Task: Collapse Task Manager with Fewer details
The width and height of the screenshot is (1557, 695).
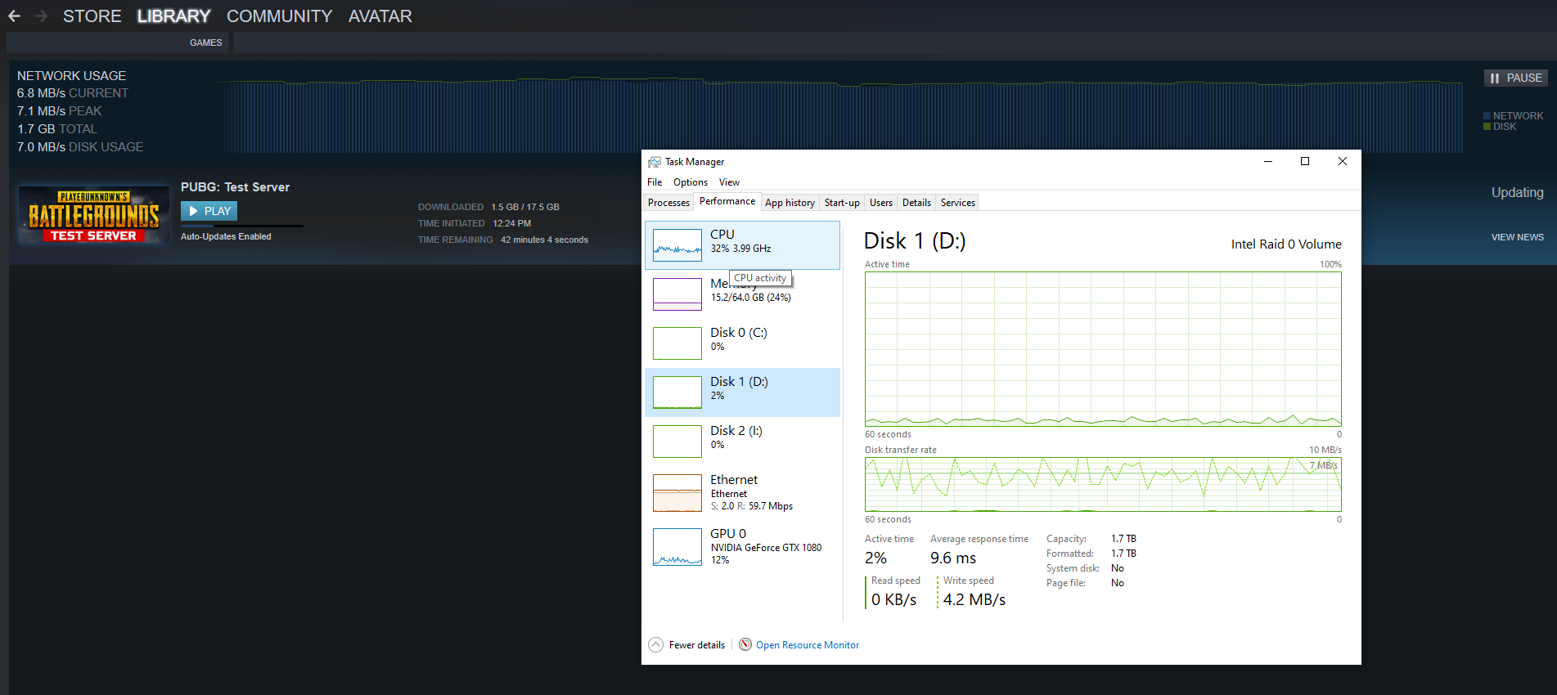Action: (x=687, y=645)
